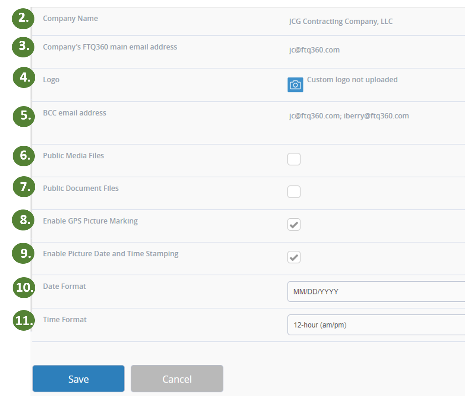Enable the Public Media Files checkbox

(x=294, y=159)
